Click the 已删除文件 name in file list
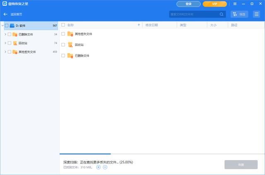The height and width of the screenshot is (175, 265). pos(82,55)
